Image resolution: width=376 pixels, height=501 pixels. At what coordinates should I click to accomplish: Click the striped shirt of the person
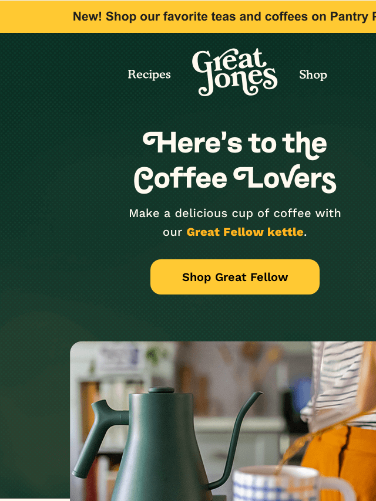click(x=339, y=384)
